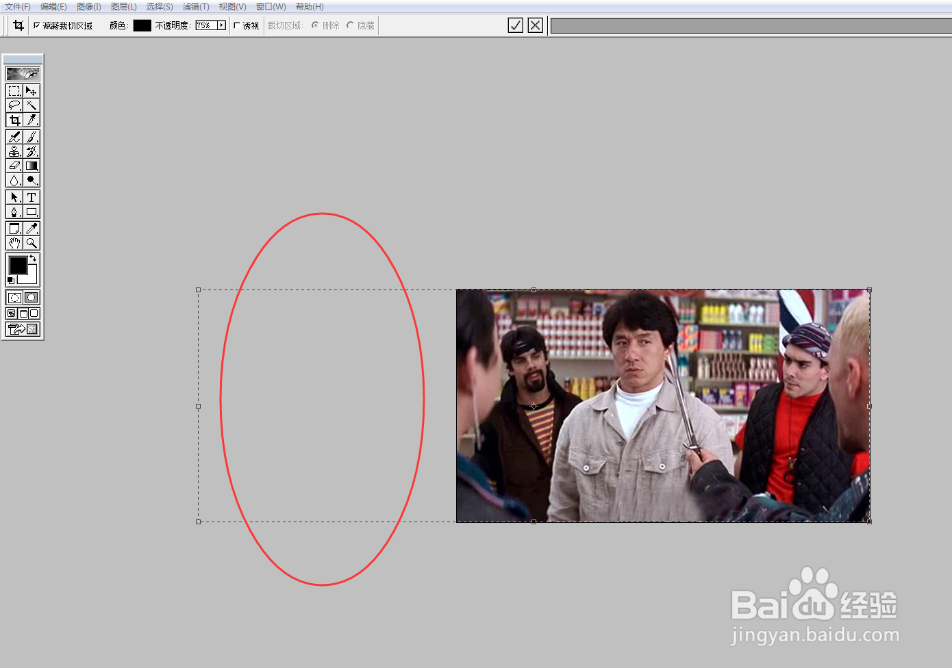952x668 pixels.
Task: Select the Magic Wand tool
Action: [x=32, y=105]
